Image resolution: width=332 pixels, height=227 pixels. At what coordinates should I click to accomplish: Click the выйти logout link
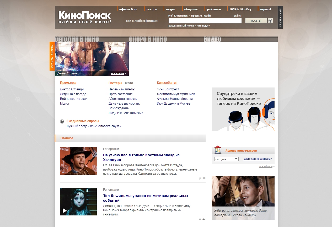point(237,16)
